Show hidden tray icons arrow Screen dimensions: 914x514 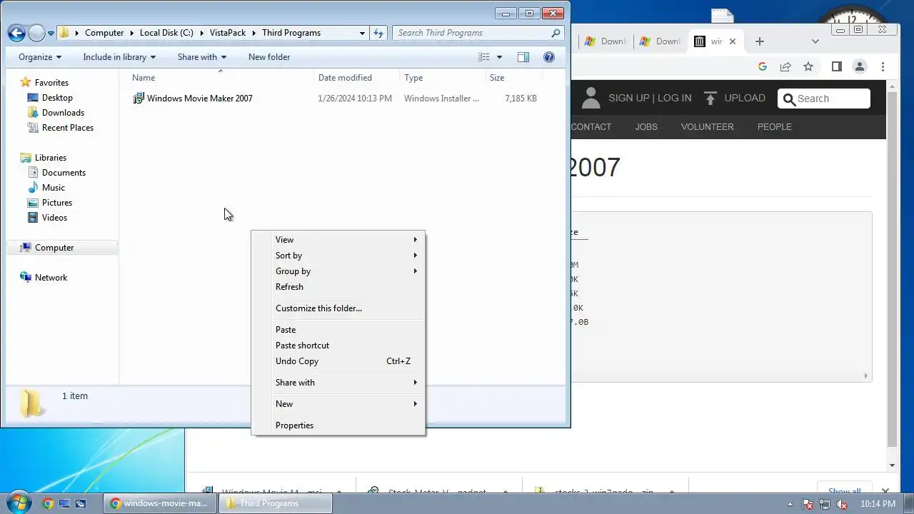(x=790, y=503)
